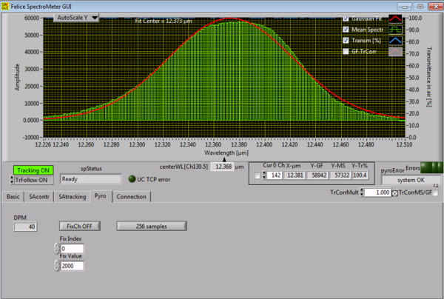Click the Transm [%] plot legend icon
Screen dimensions: 444x299
click(x=396, y=41)
